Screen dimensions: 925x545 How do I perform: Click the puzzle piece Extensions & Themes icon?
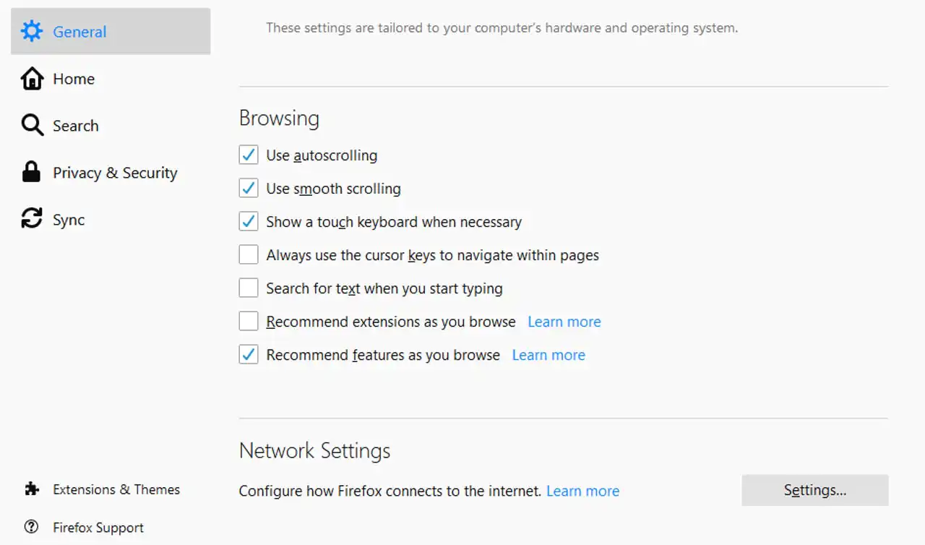click(x=32, y=489)
